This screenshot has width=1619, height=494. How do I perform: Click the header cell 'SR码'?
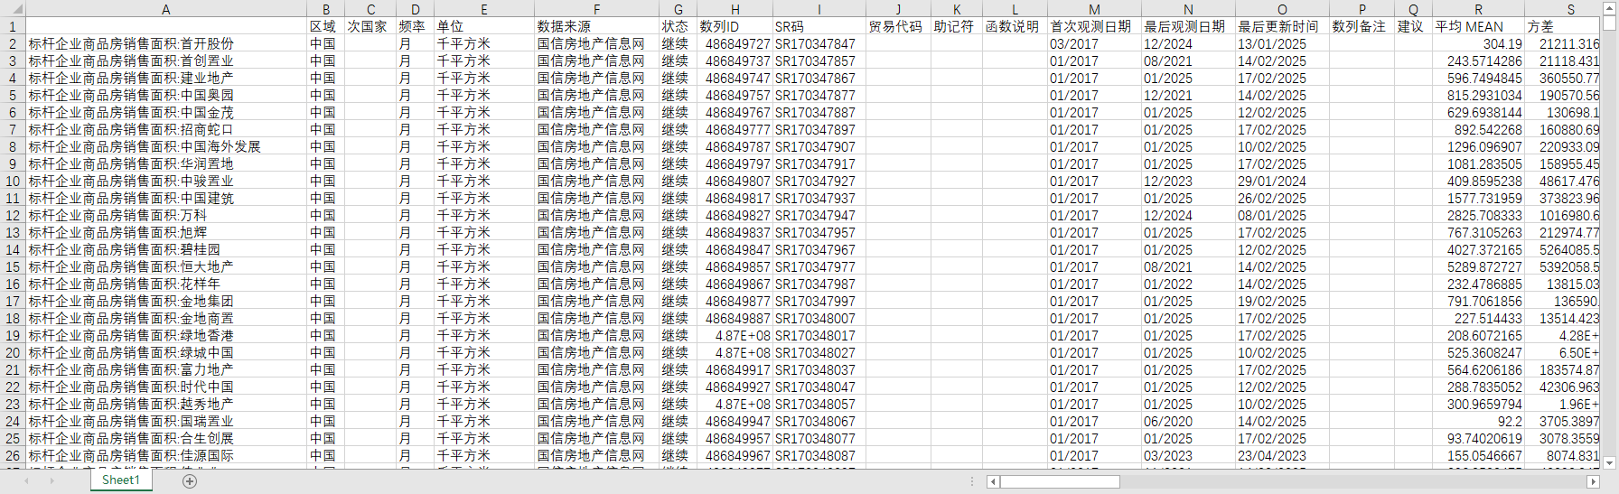coord(819,26)
